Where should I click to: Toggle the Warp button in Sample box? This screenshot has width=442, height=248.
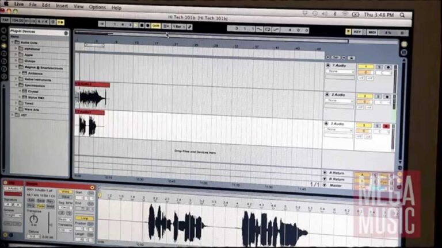pos(65,192)
